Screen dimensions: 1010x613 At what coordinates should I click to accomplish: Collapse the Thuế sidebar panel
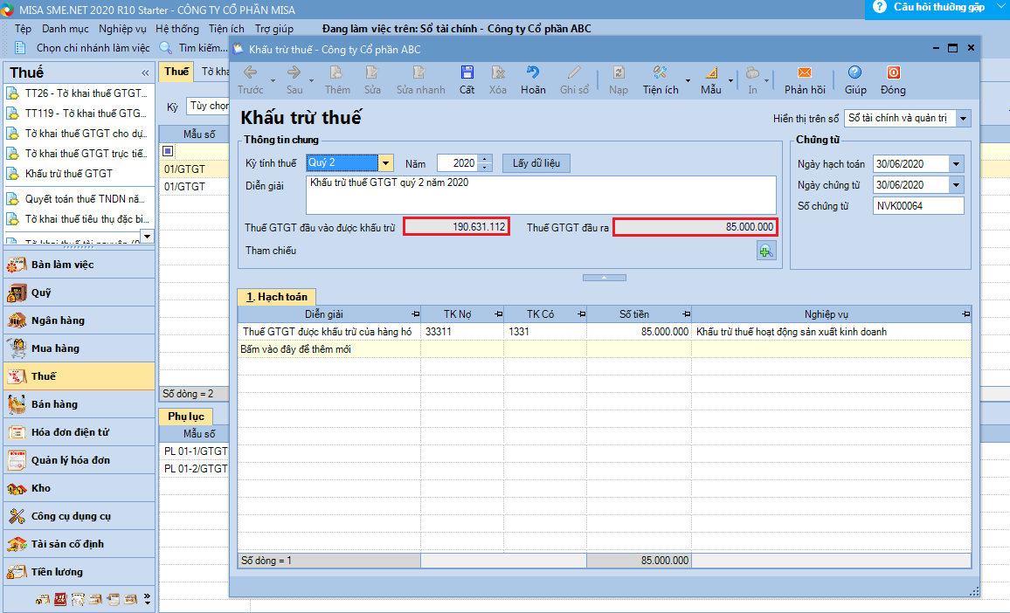click(x=145, y=72)
